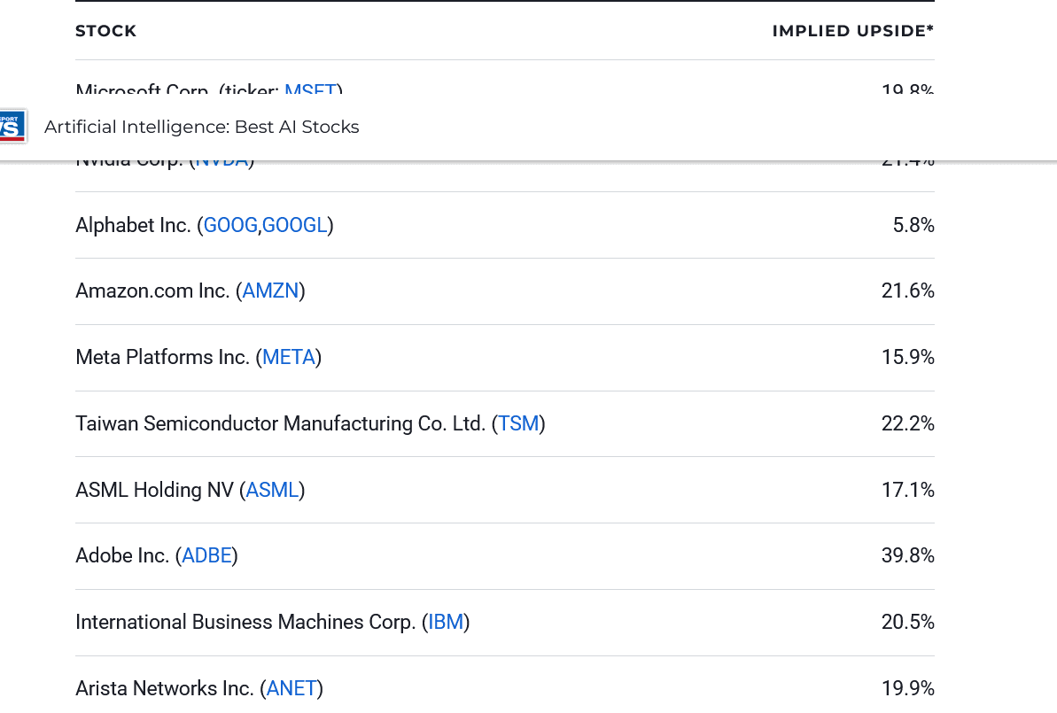Follow the TSM ticker link

(518, 423)
